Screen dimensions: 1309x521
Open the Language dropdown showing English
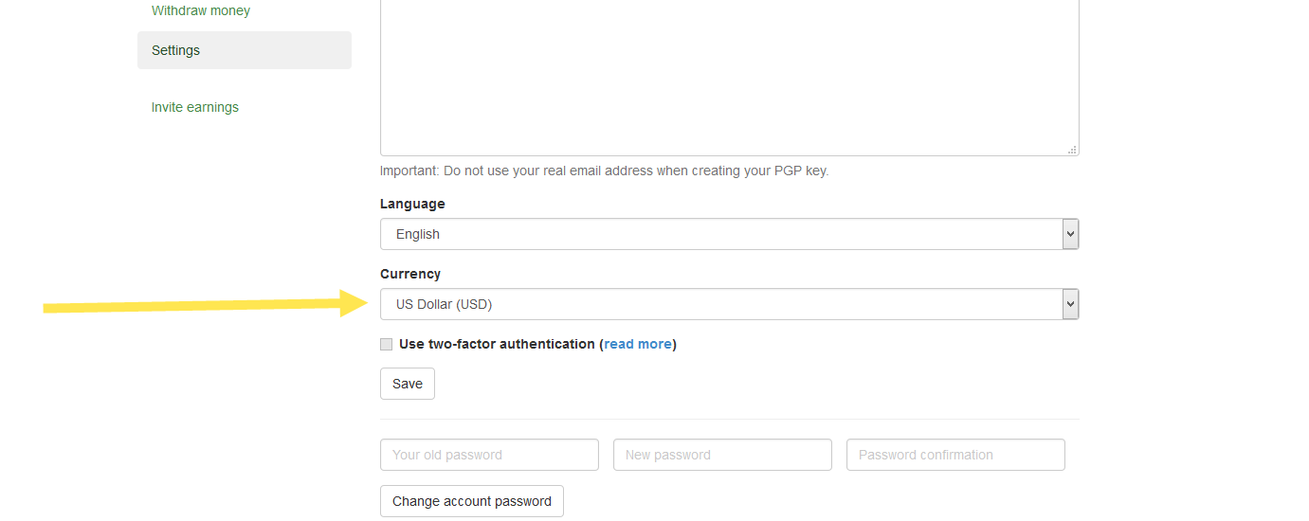click(729, 234)
